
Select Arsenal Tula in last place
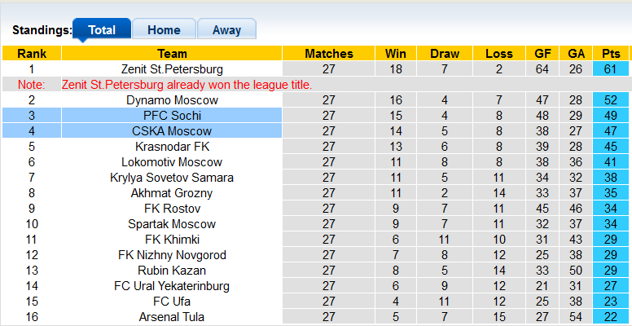[172, 317]
